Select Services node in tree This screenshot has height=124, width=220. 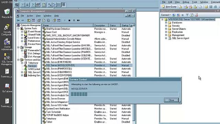click(32, 66)
